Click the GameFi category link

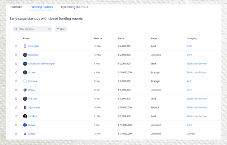click(191, 134)
